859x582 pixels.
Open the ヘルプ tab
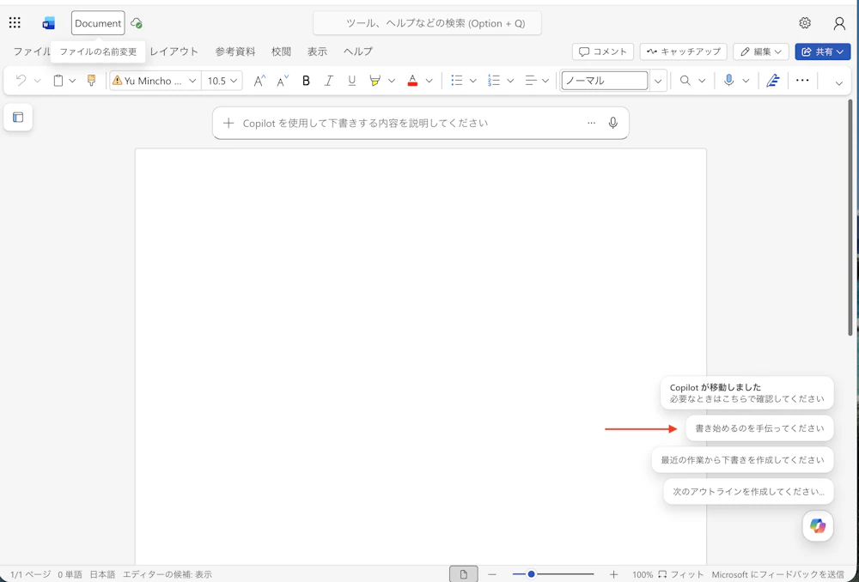(x=358, y=52)
